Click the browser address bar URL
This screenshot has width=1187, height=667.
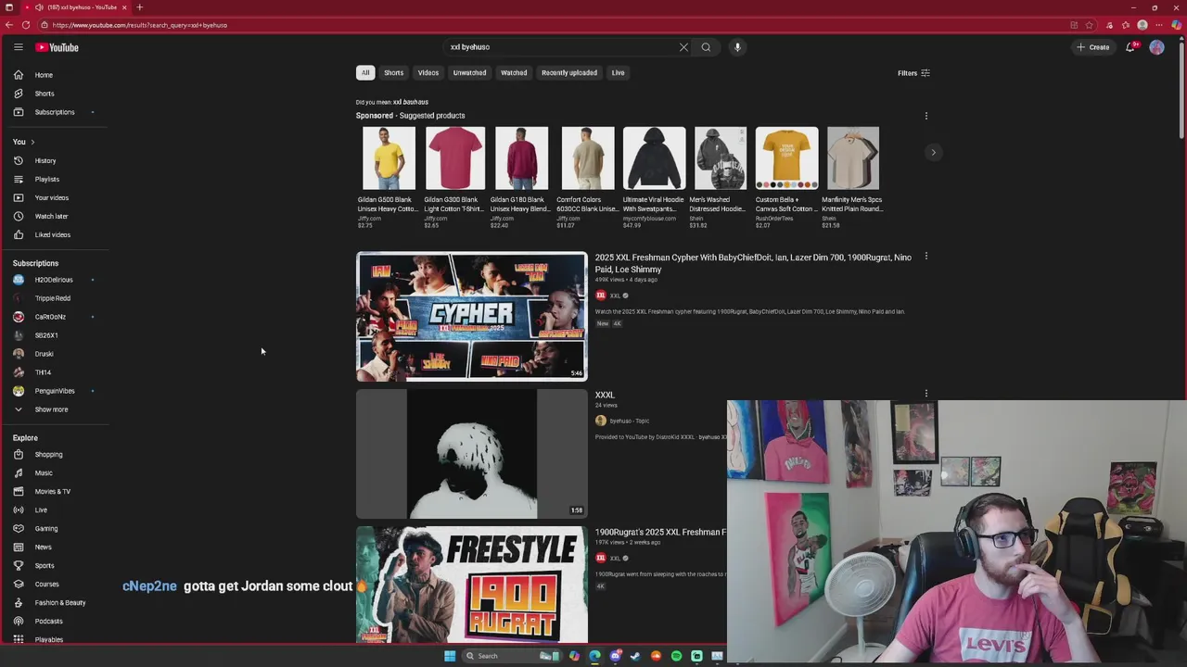click(139, 25)
